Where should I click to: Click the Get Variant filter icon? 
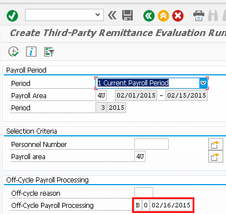click(49, 52)
